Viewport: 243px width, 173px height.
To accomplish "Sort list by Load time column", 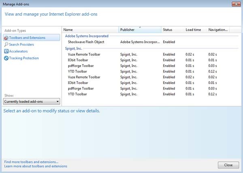I will 196,29.
